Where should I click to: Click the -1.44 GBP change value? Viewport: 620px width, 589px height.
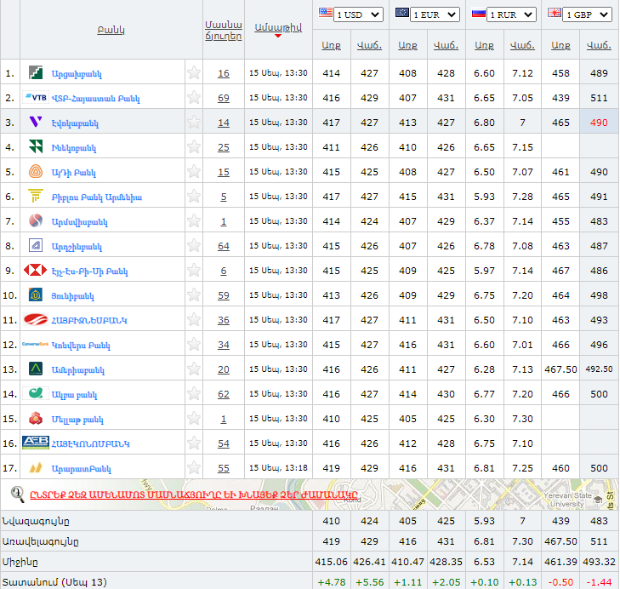pyautogui.click(x=599, y=582)
